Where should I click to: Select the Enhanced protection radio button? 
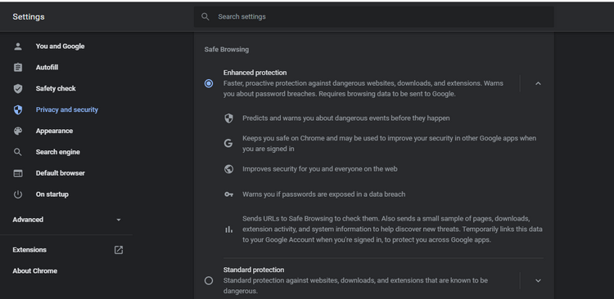point(209,83)
